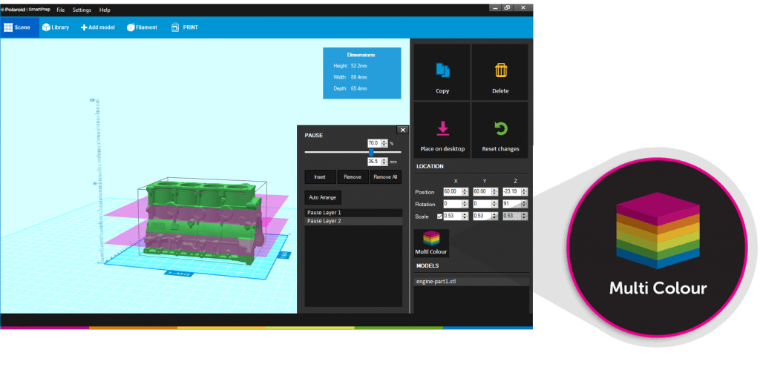This screenshot has width=760, height=367.
Task: Click the Auto Arrange button
Action: coord(323,197)
